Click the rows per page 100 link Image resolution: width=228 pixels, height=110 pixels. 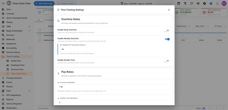[x=203, y=108]
